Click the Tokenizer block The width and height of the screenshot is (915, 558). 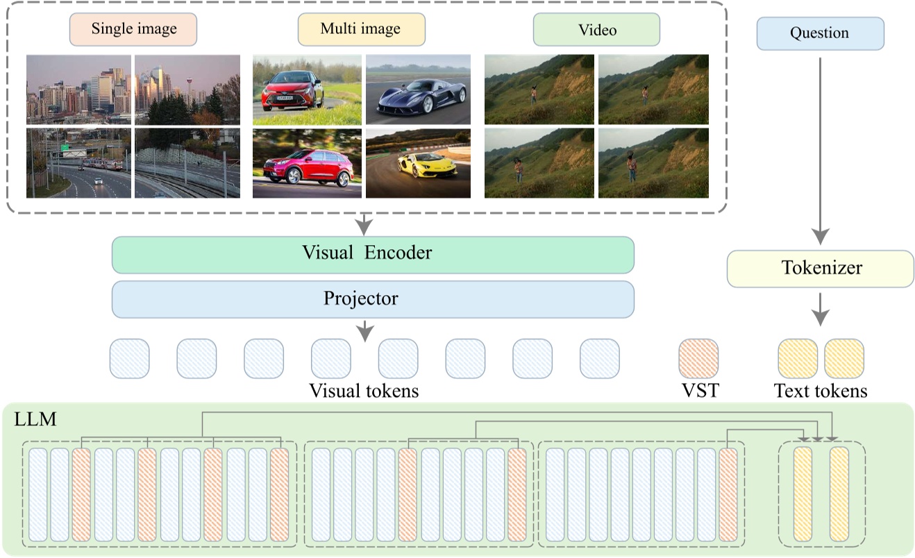pyautogui.click(x=821, y=268)
